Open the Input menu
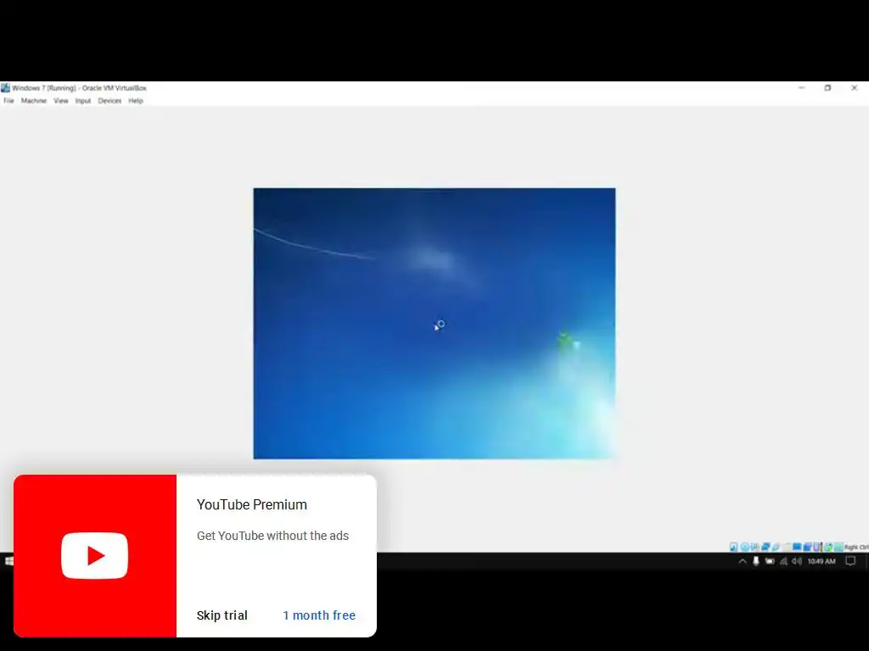The width and height of the screenshot is (869, 651). (83, 101)
